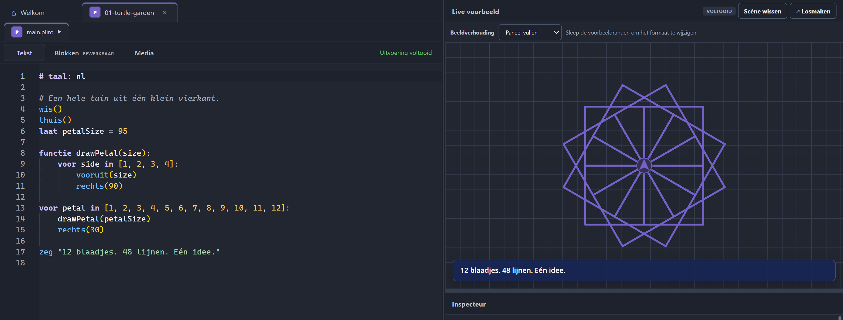843x320 pixels.
Task: Click the purple P icon of main.pliro
Action: [x=17, y=32]
